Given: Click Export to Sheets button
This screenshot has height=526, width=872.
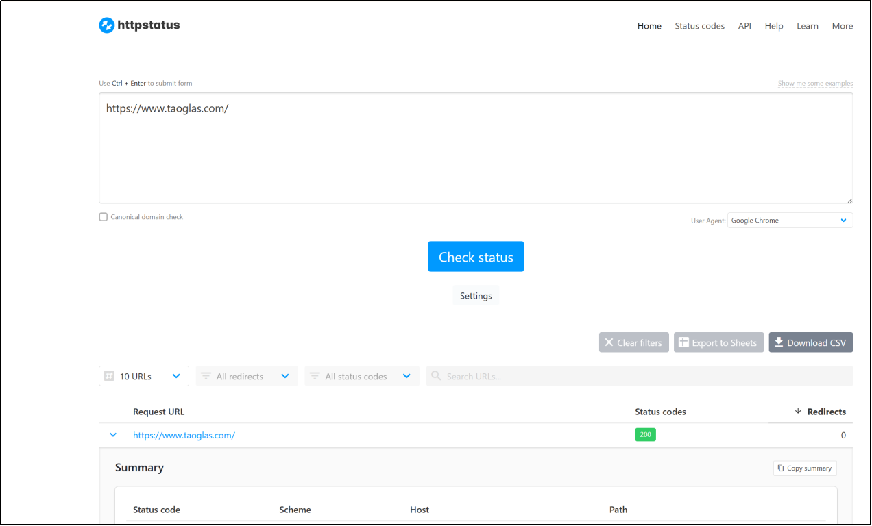Looking at the screenshot, I should point(718,342).
